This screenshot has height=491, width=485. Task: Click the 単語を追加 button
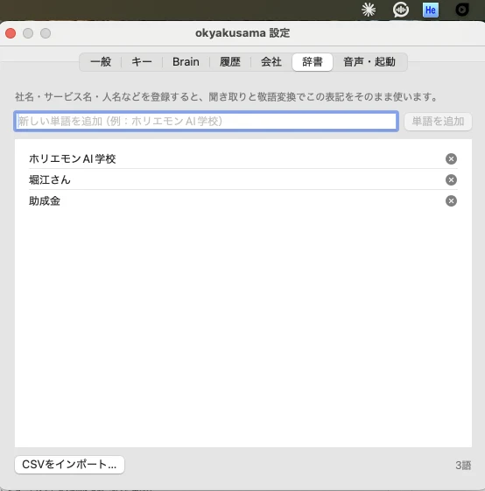click(438, 122)
